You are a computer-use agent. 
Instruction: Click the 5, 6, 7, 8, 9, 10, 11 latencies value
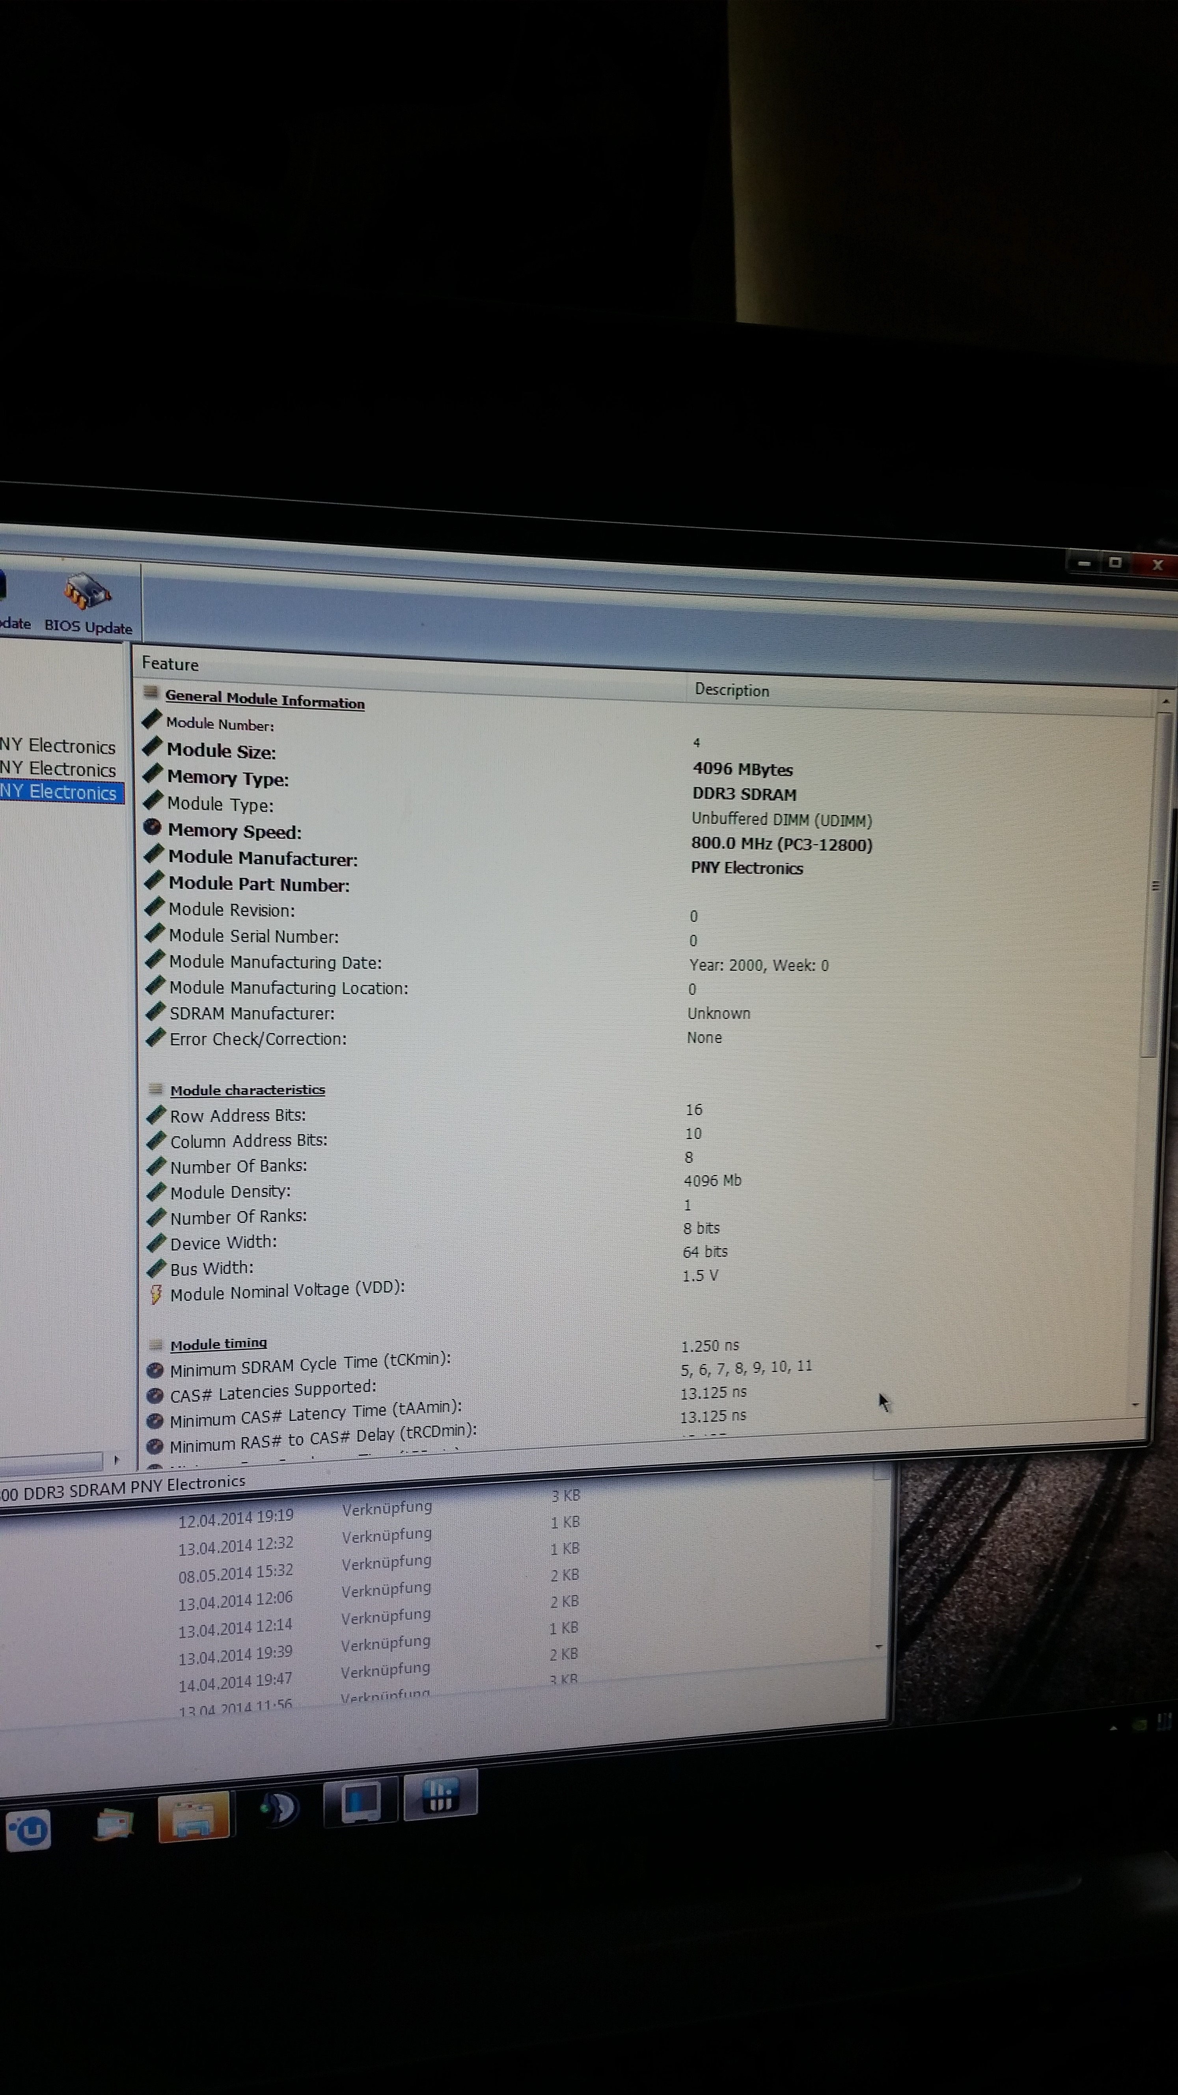coord(746,1368)
